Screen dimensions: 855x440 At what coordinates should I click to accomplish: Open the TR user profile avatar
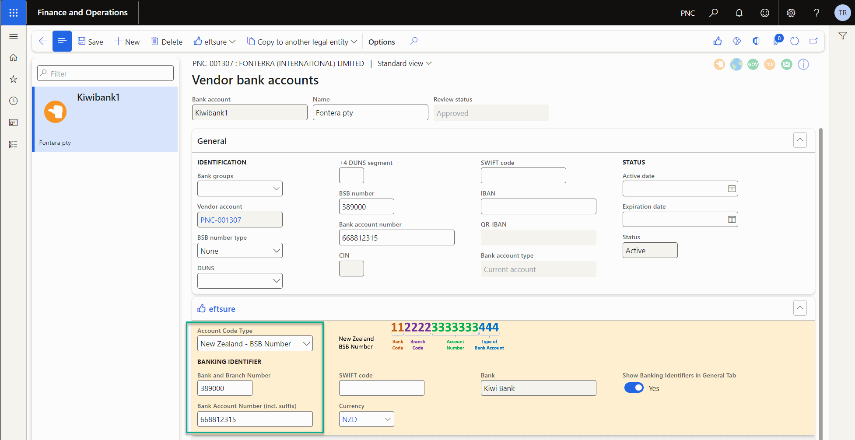tap(842, 13)
